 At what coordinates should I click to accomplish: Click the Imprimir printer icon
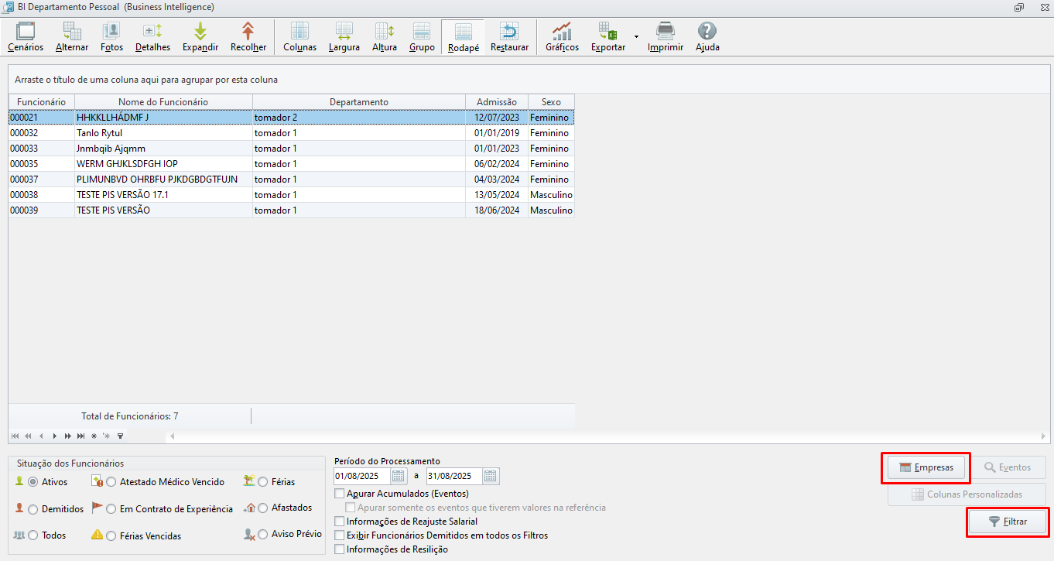(x=665, y=36)
